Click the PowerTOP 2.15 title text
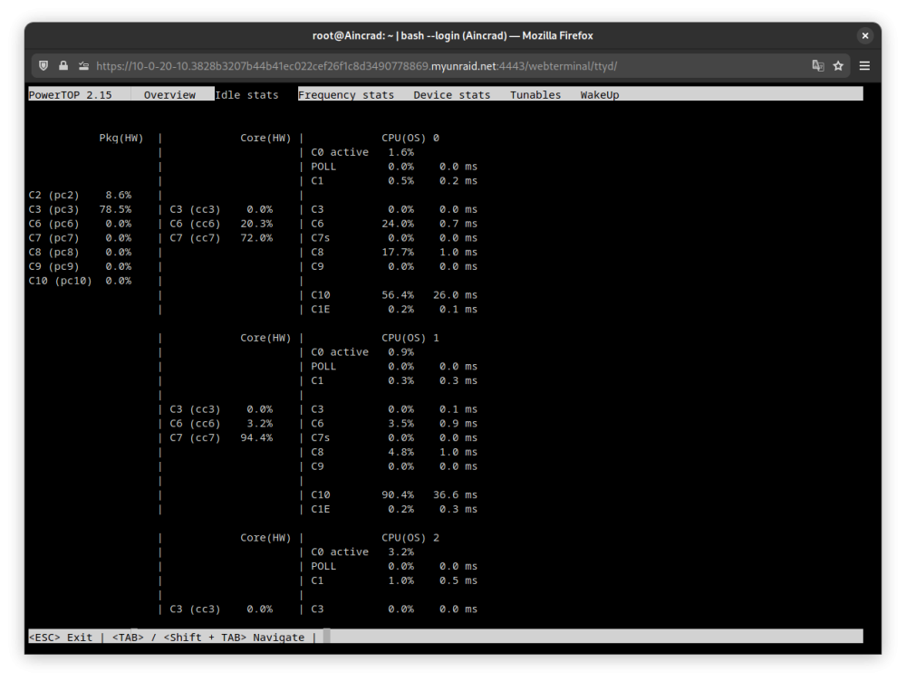 point(70,95)
